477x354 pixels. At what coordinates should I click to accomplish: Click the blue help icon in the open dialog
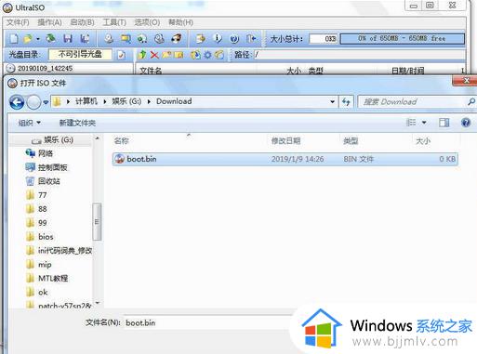[x=466, y=123]
